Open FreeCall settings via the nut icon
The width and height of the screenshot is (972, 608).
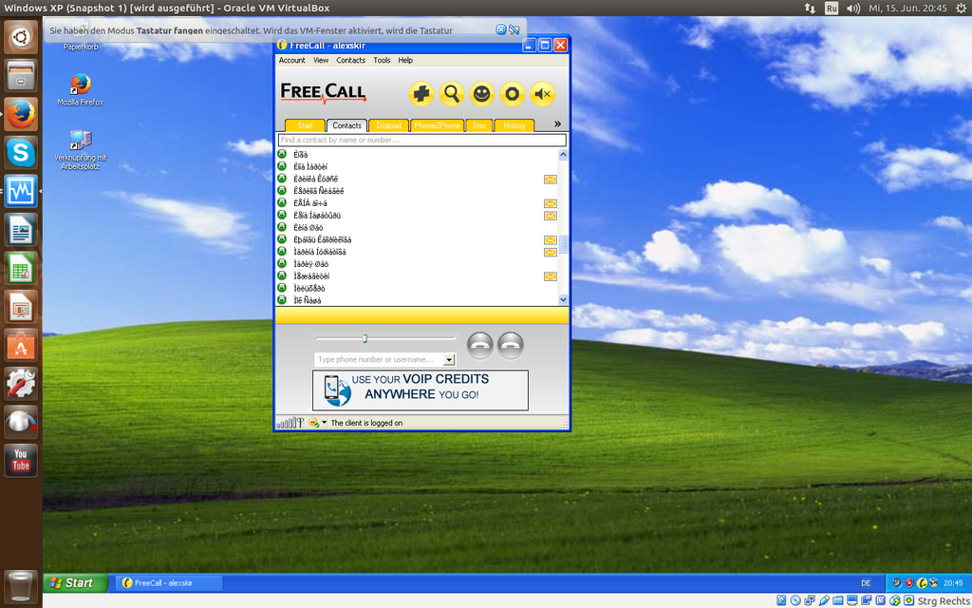point(512,94)
